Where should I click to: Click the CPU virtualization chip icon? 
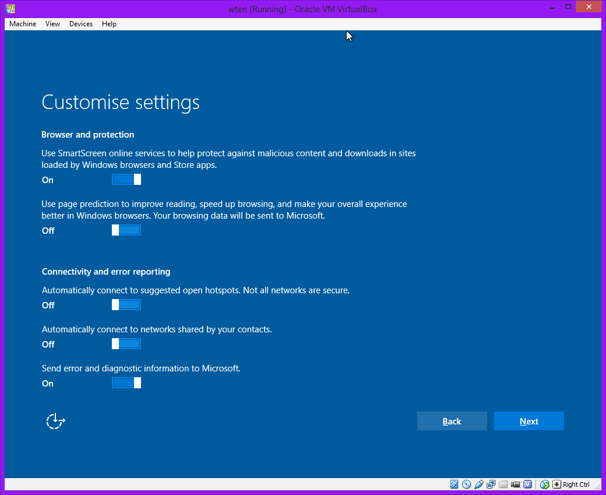point(528,485)
